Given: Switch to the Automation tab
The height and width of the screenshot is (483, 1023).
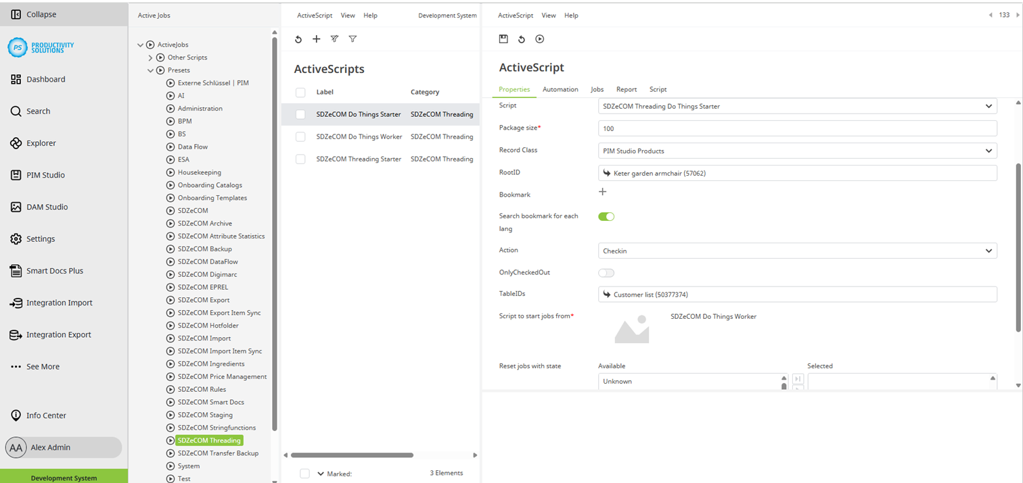Looking at the screenshot, I should [x=560, y=89].
